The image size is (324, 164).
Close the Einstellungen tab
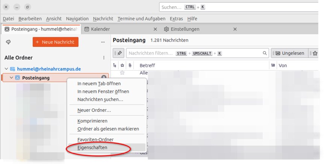[x=235, y=29]
